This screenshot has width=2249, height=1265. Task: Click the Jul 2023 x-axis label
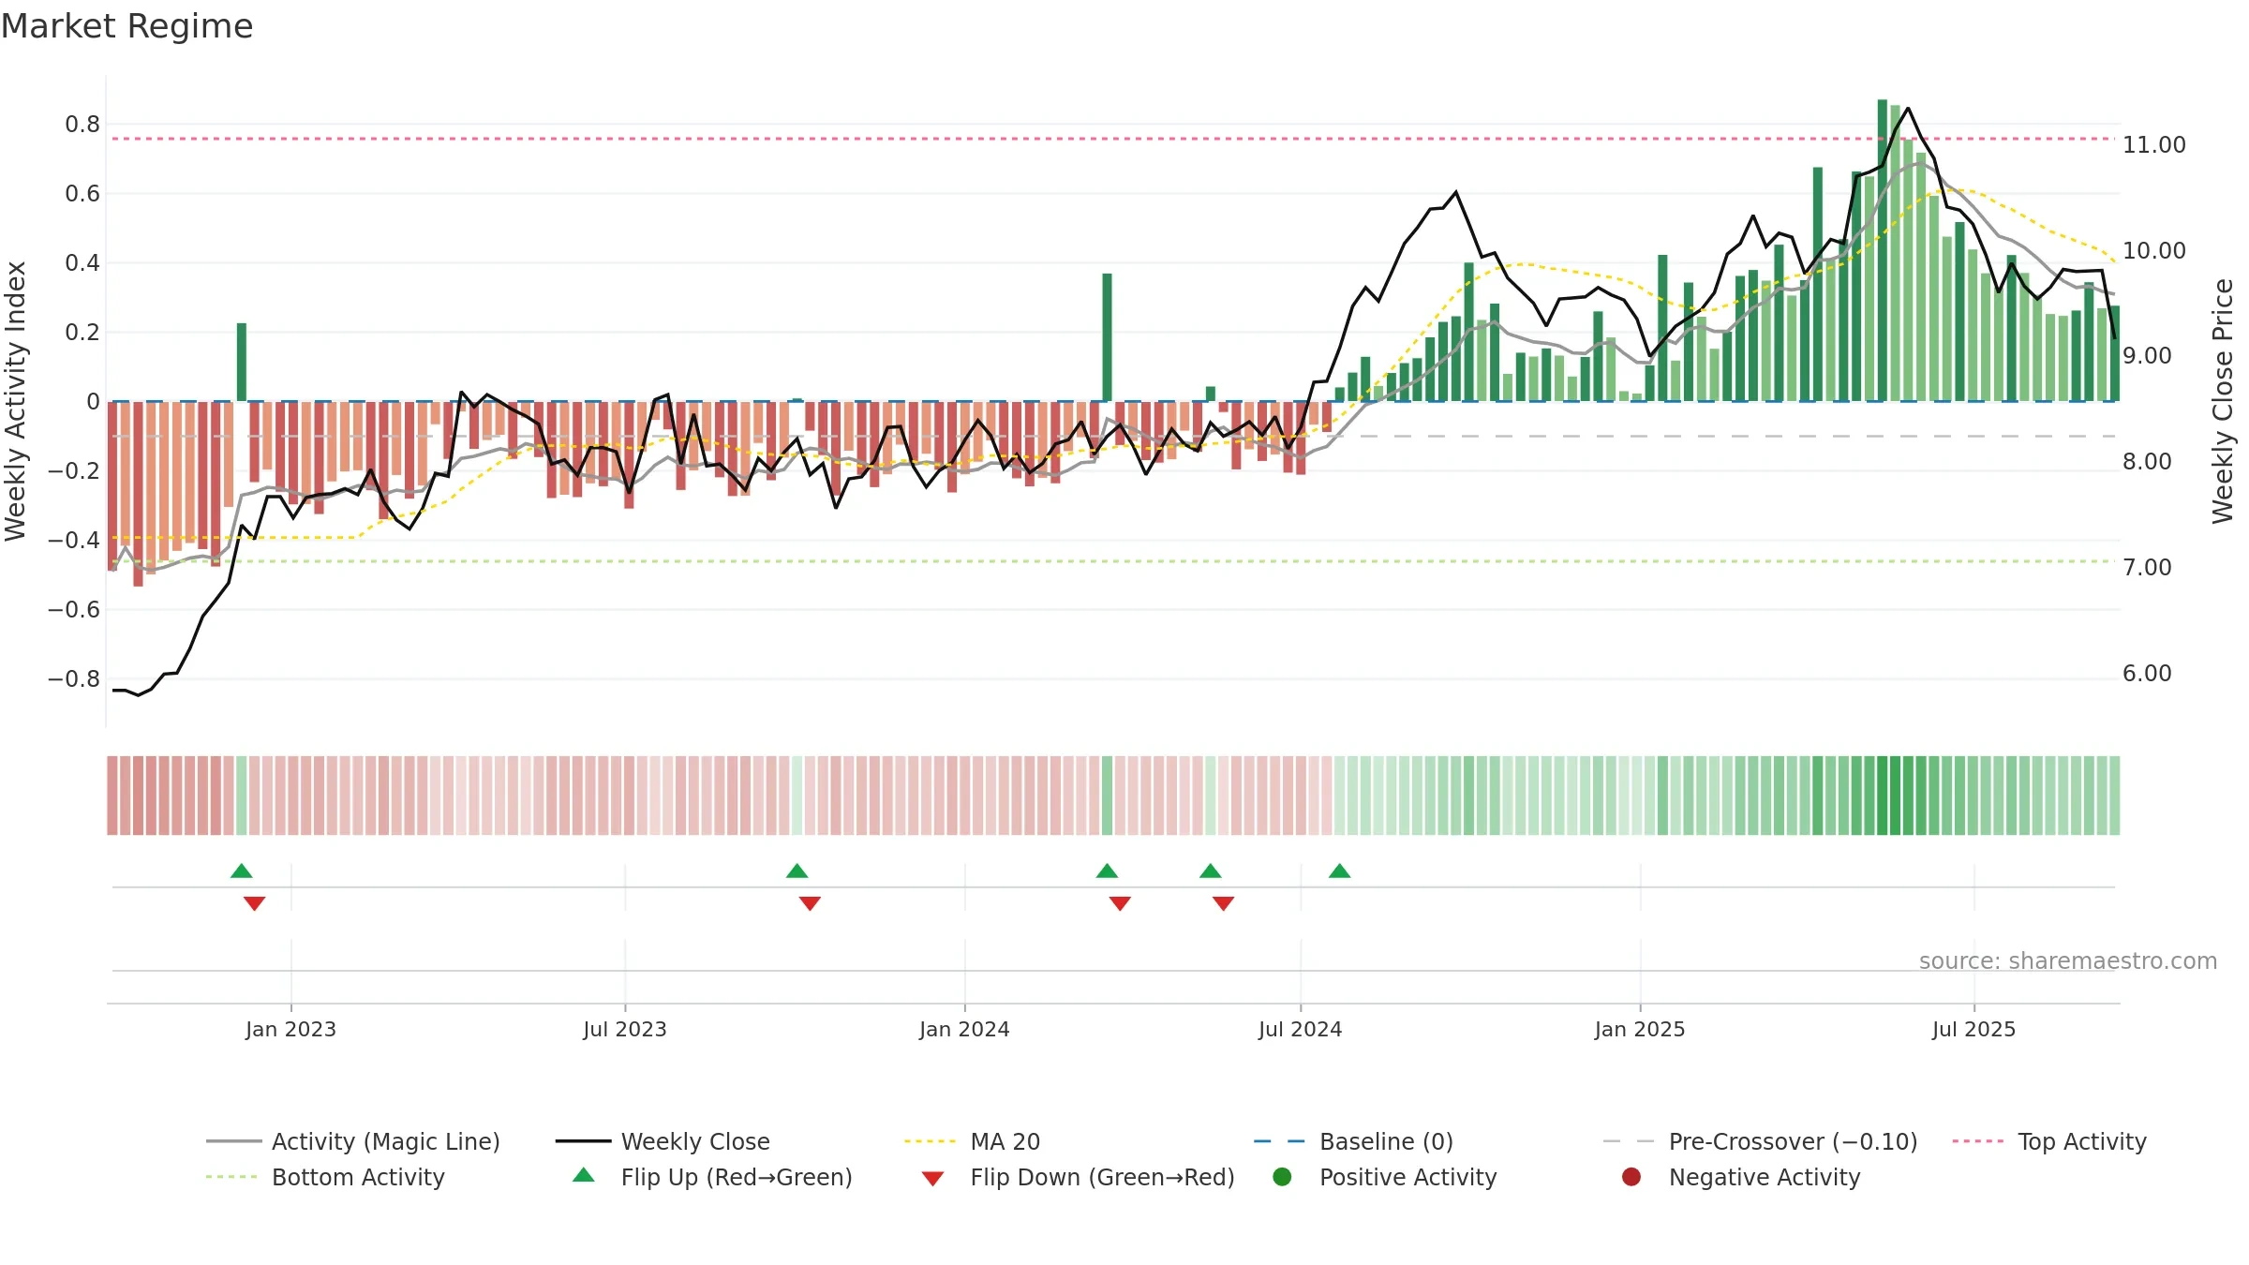coord(625,1029)
